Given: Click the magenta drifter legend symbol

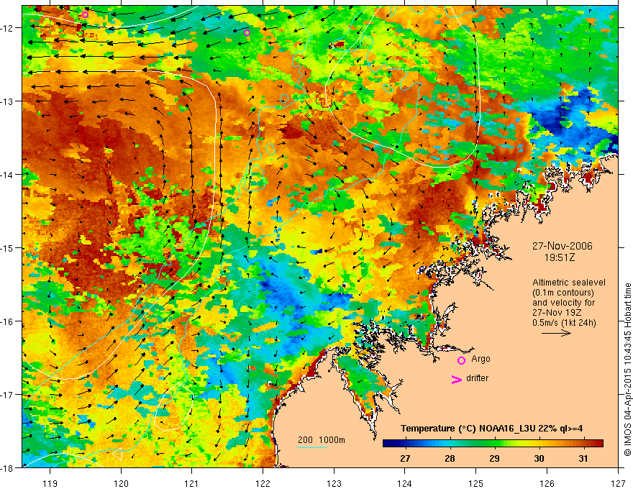Looking at the screenshot, I should pyautogui.click(x=456, y=379).
